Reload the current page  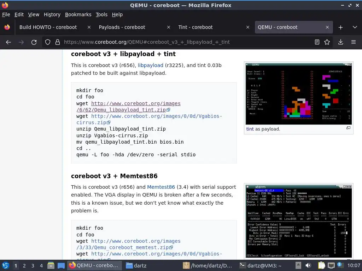tap(34, 42)
